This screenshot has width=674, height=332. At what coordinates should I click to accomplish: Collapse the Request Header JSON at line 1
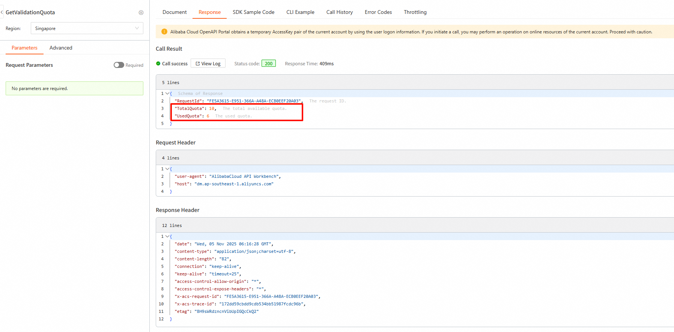point(167,169)
